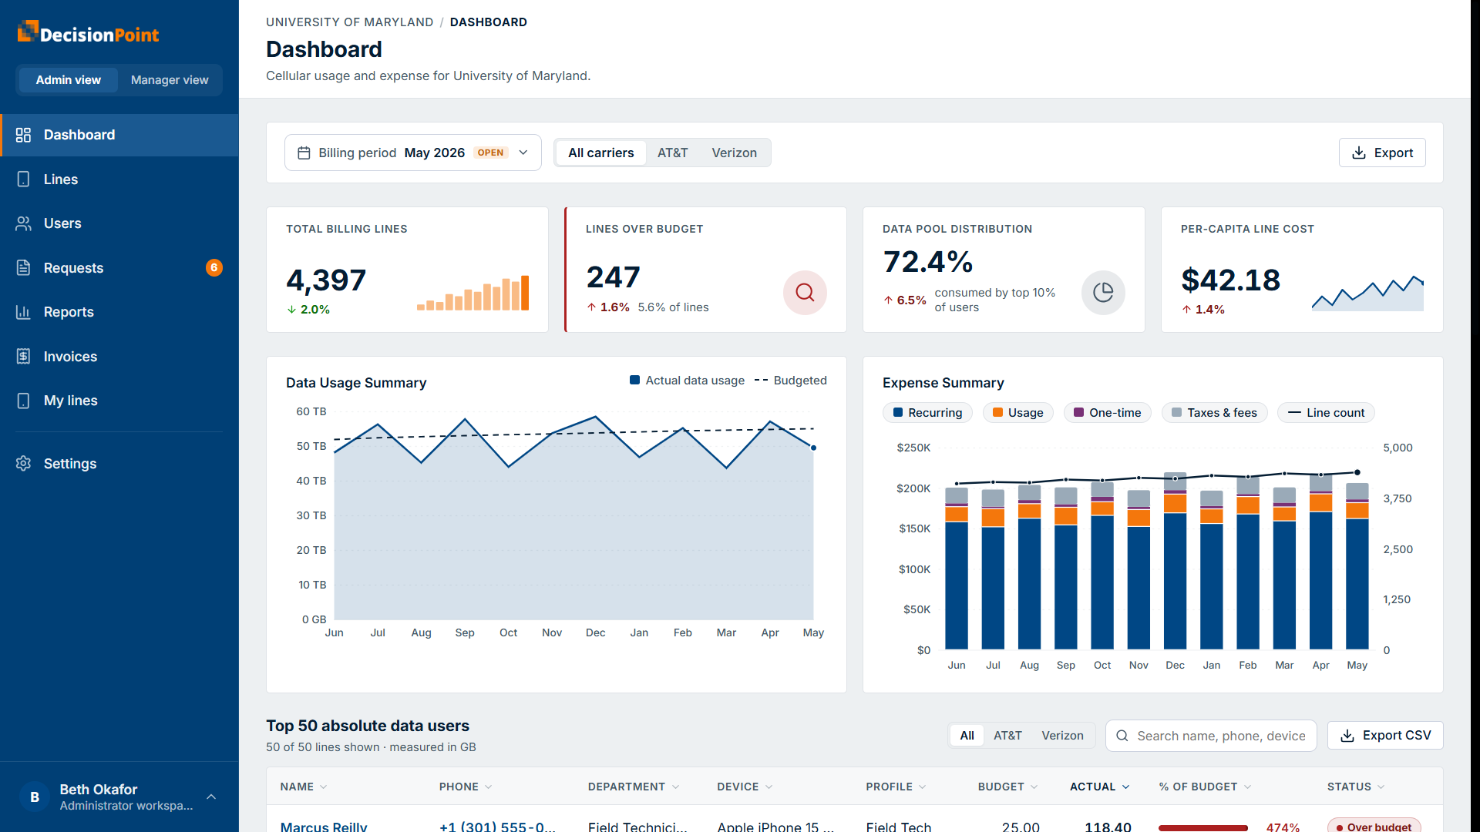The image size is (1480, 832).
Task: Click the Search name, phone, device field
Action: click(1211, 736)
